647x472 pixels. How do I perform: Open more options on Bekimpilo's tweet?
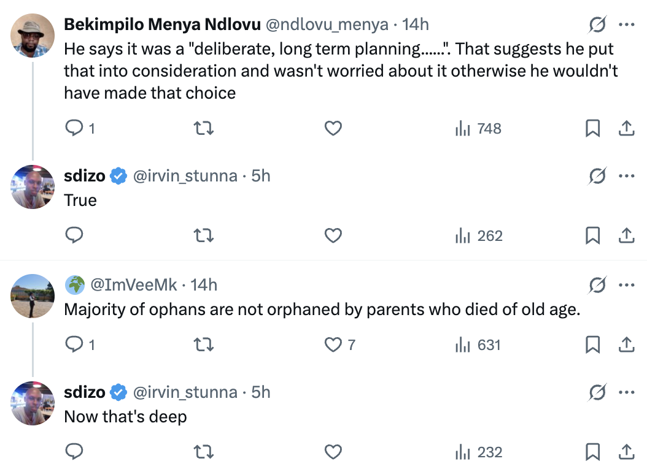626,25
